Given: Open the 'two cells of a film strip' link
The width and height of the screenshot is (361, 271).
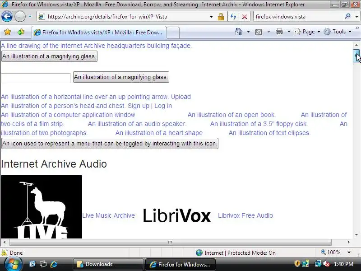Looking at the screenshot, I should coord(32,124).
